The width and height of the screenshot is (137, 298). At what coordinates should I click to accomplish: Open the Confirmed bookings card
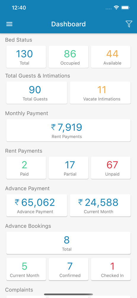[68, 269]
